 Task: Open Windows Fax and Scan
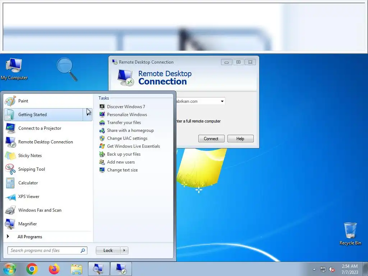point(48,210)
